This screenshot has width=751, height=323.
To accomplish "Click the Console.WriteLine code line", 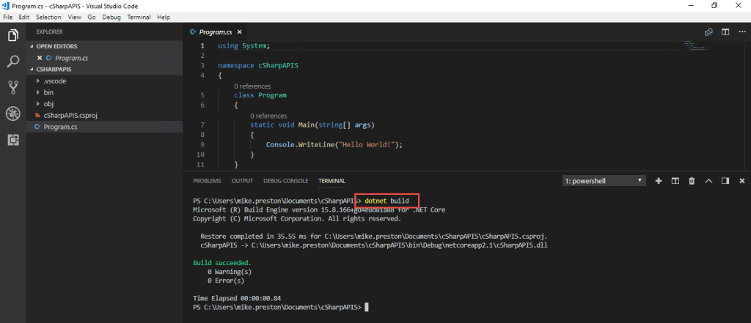I will [334, 144].
